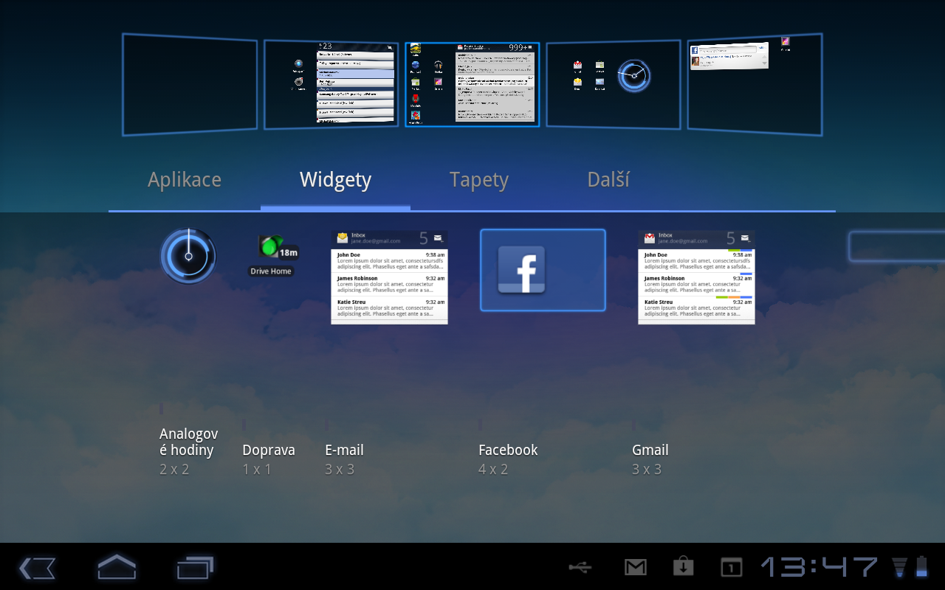The image size is (945, 590).
Task: Select the Gmail 3x3 widget
Action: tap(695, 277)
